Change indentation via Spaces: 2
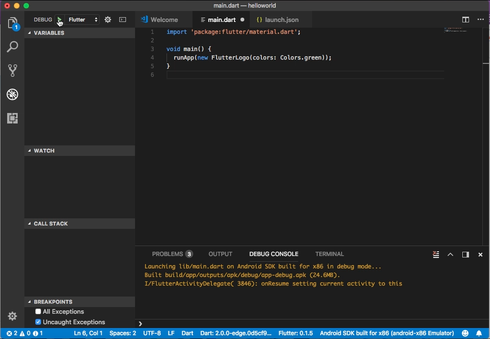This screenshot has height=339, width=490. tap(123, 333)
